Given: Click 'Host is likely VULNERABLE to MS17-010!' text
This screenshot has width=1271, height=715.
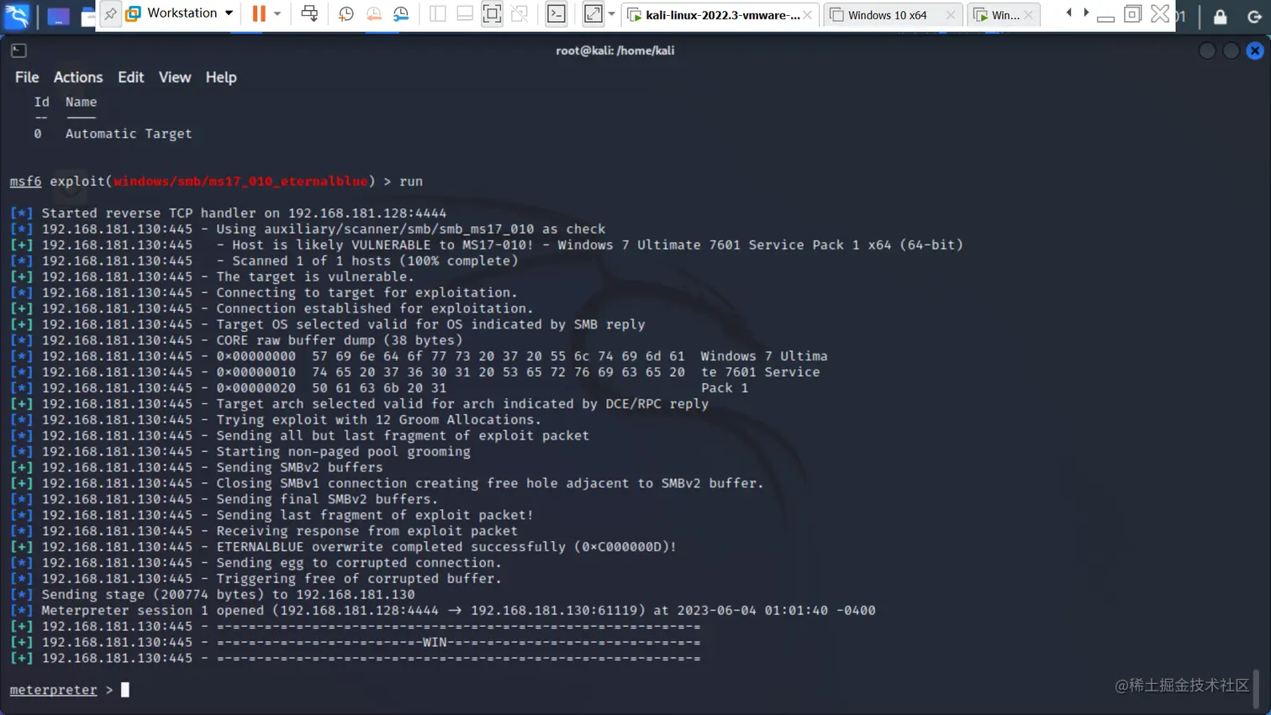Looking at the screenshot, I should click(x=382, y=245).
